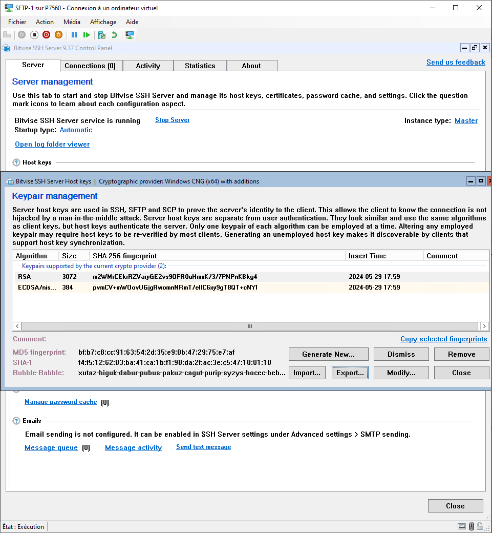This screenshot has width=492, height=533.
Task: Revert the VM with the green arrow icon
Action: (114, 35)
